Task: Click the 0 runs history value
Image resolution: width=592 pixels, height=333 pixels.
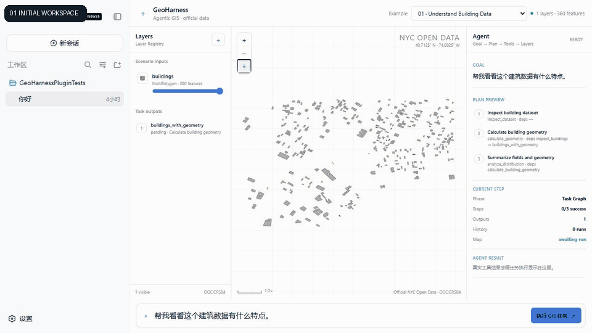Action: point(579,229)
